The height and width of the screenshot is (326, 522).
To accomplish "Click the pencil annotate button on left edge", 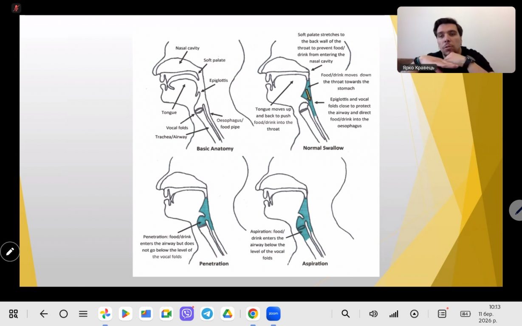I will (x=10, y=251).
